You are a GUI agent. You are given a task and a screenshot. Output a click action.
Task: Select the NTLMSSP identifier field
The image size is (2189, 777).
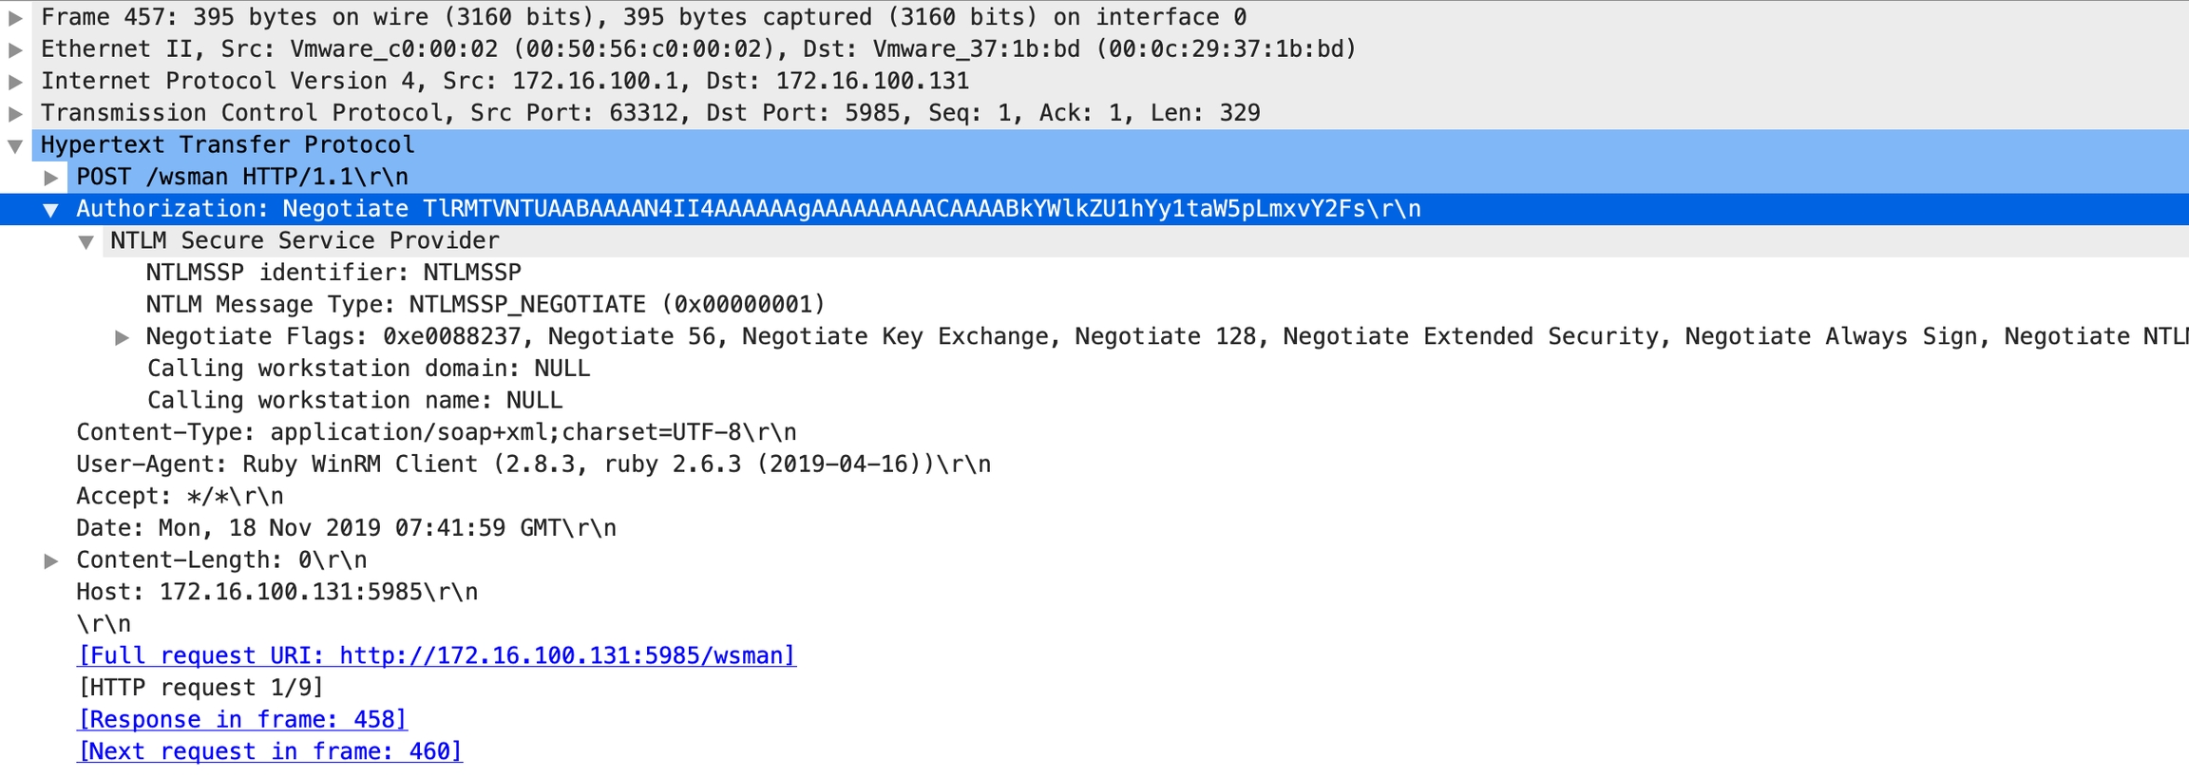[x=333, y=273]
